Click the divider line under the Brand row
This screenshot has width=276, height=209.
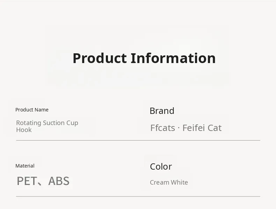(x=138, y=140)
